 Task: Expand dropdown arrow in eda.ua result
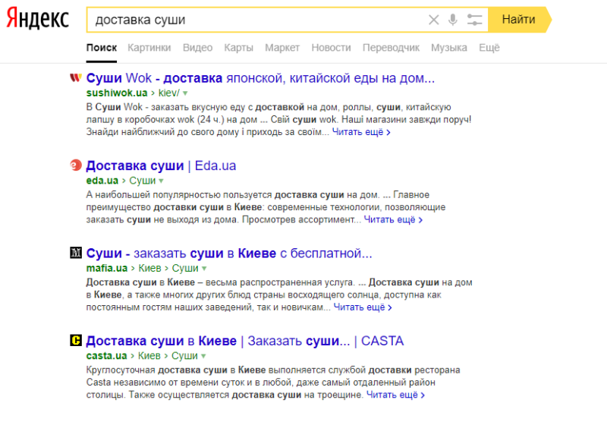161,181
